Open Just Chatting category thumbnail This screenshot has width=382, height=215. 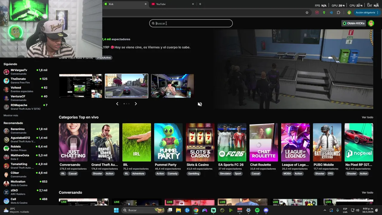(x=73, y=142)
